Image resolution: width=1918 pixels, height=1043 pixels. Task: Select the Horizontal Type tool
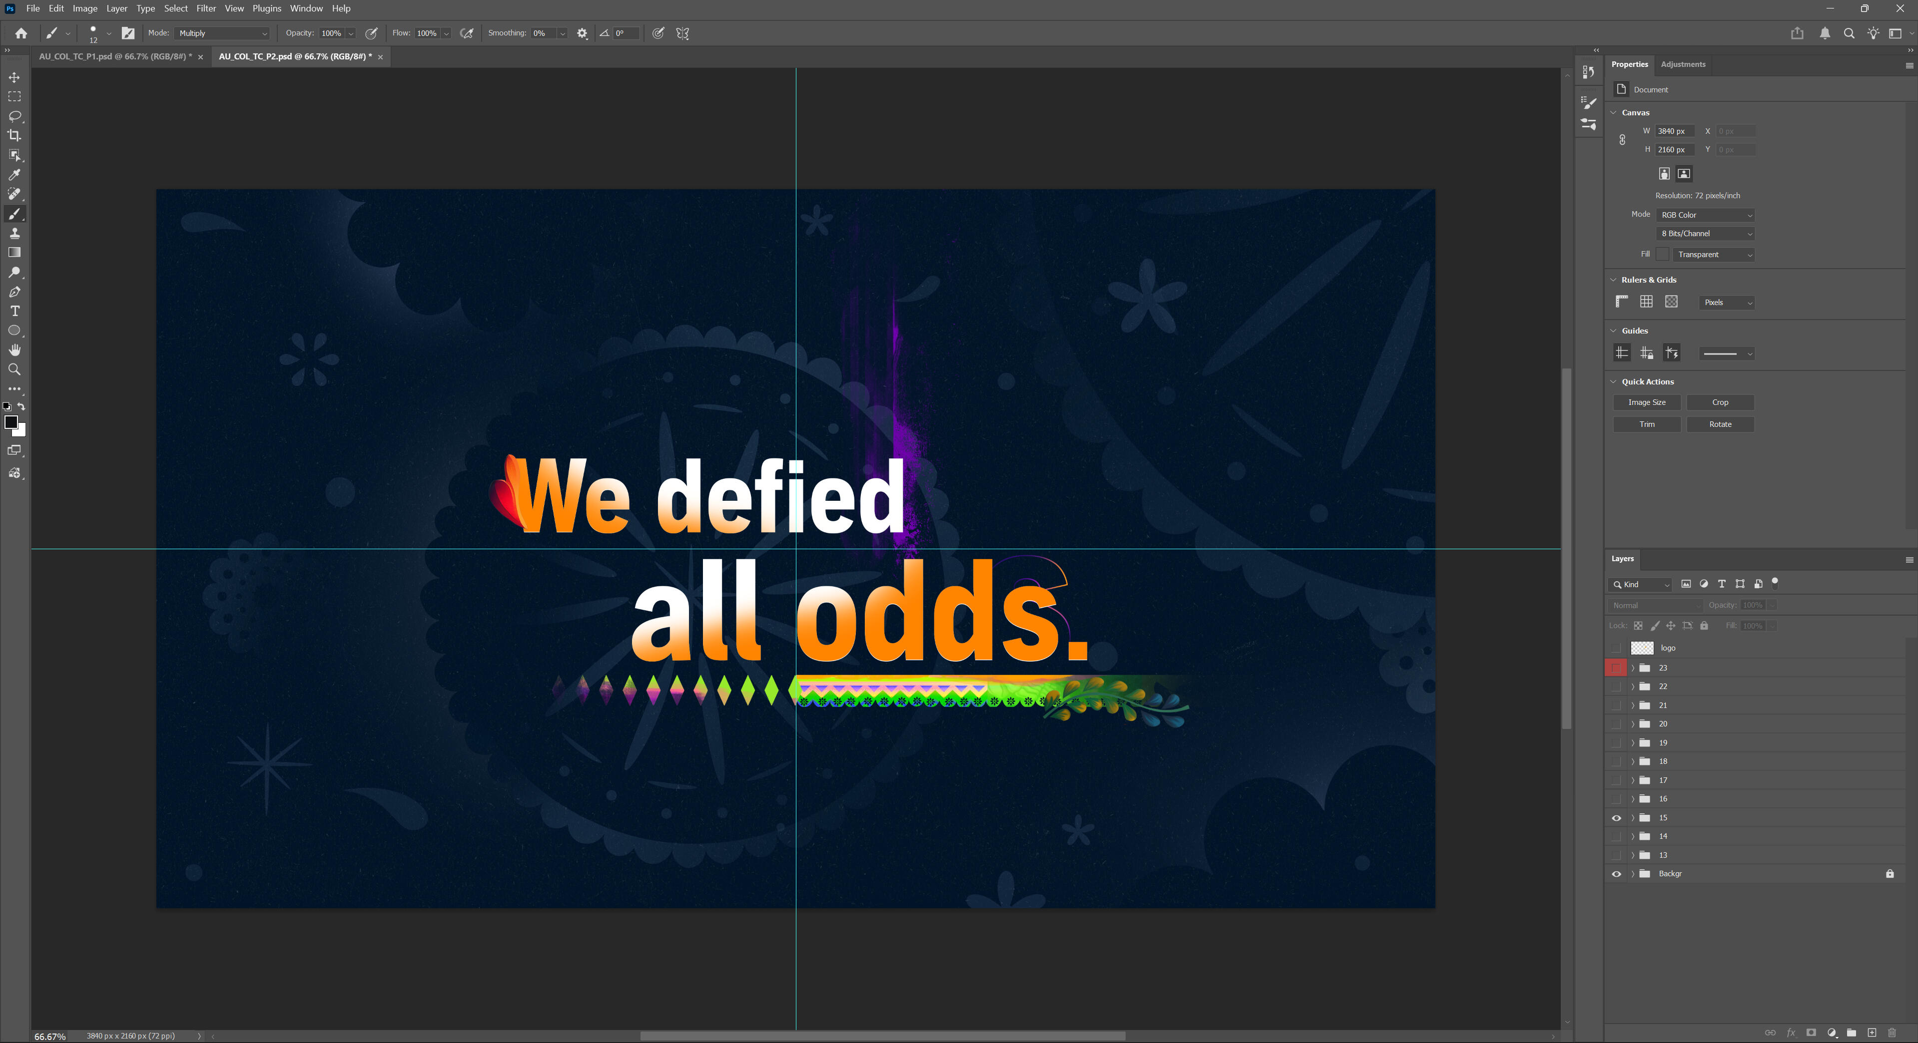[x=14, y=311]
